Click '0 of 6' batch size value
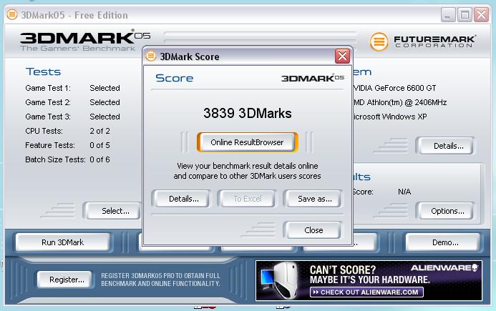The width and height of the screenshot is (496, 311). pyautogui.click(x=99, y=159)
